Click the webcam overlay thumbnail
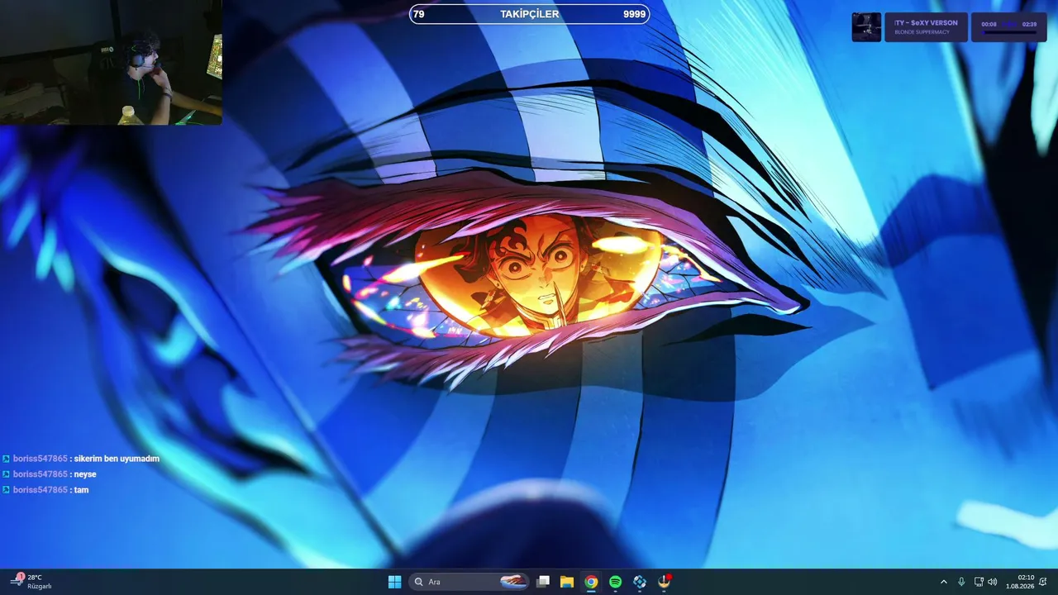The width and height of the screenshot is (1058, 595). (x=111, y=63)
